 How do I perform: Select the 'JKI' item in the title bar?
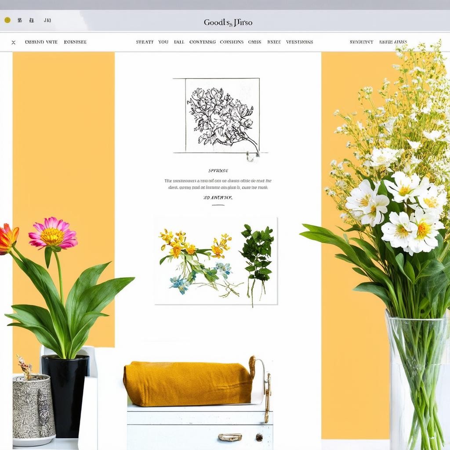pos(47,20)
